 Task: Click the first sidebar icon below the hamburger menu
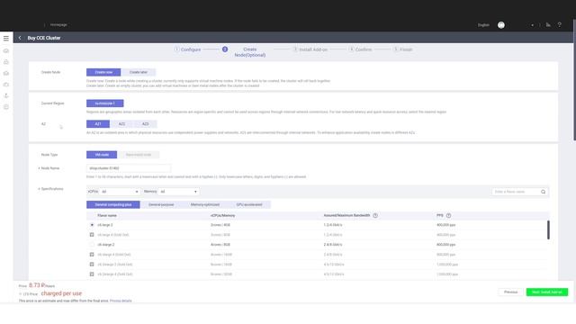pyautogui.click(x=6, y=50)
